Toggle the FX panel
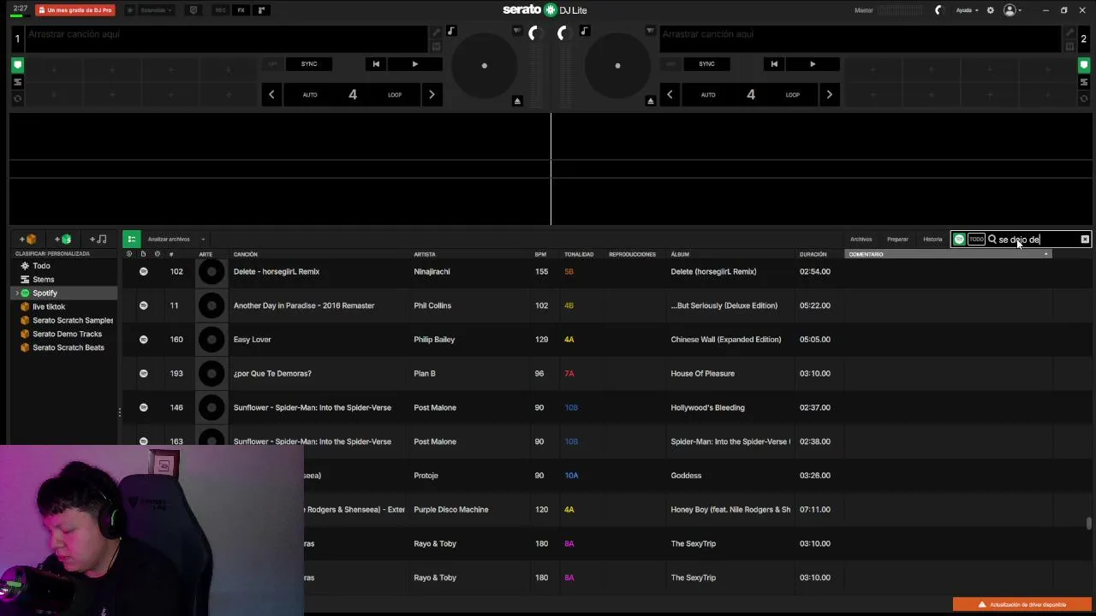The width and height of the screenshot is (1096, 616). click(x=241, y=10)
